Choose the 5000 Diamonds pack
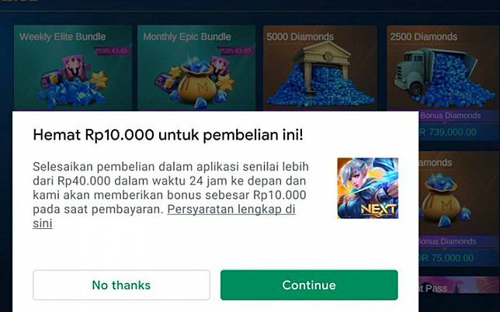Screen dimensions: 500x312 pos(320,68)
